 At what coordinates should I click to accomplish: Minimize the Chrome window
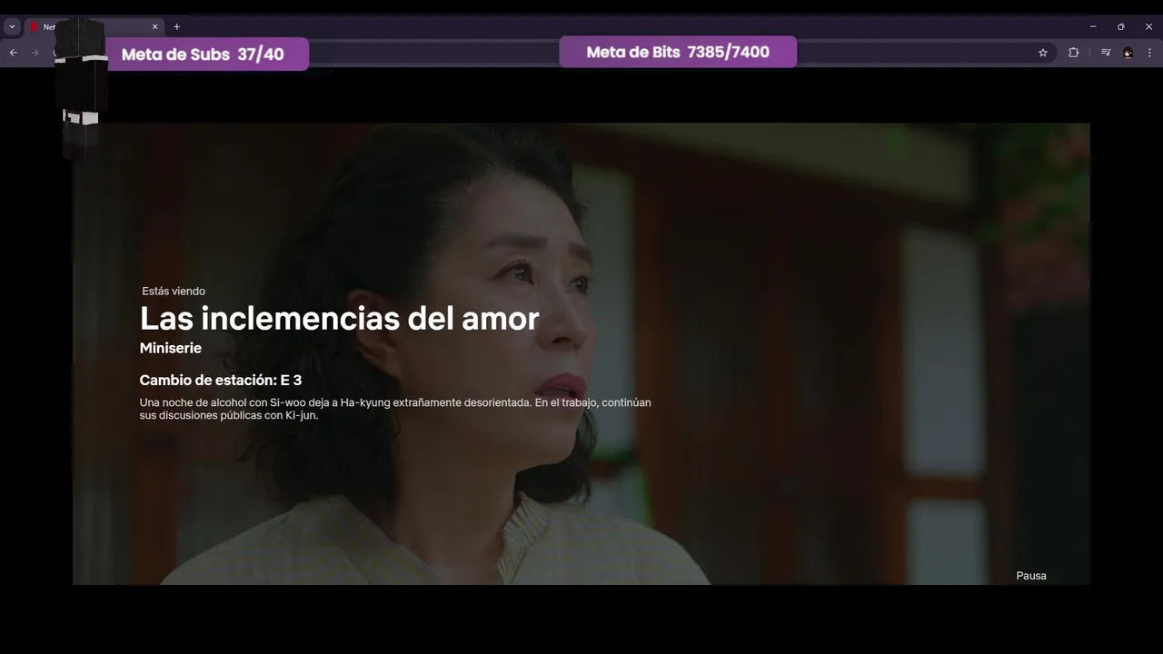[1093, 26]
